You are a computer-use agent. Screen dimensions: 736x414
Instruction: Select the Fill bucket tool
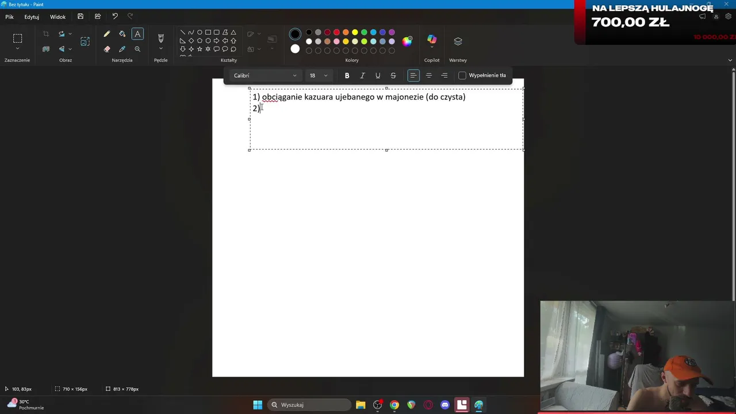(x=122, y=34)
